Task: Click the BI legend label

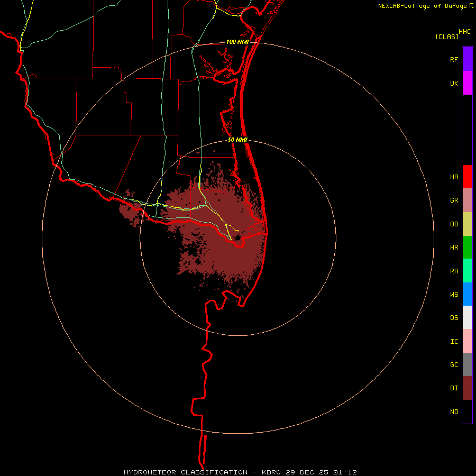Action: tap(454, 388)
